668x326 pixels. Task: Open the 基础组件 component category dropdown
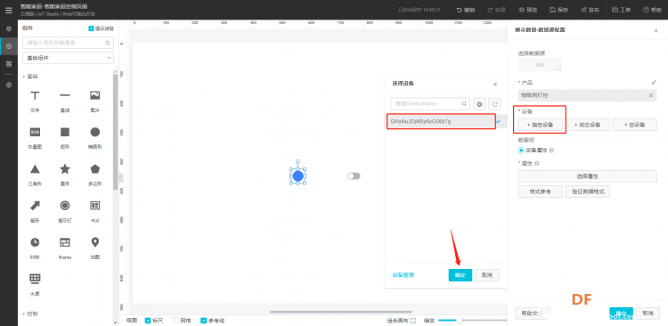(x=68, y=58)
